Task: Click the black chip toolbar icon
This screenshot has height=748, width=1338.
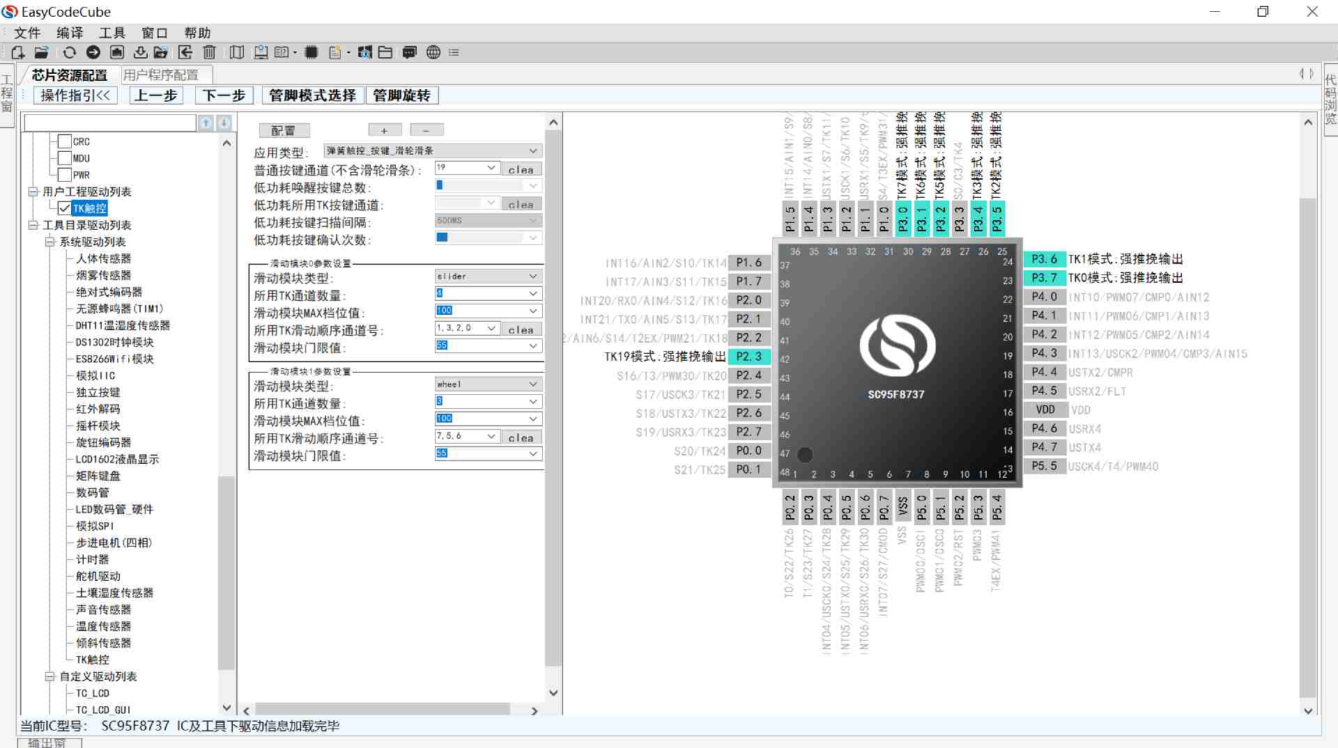Action: [312, 52]
